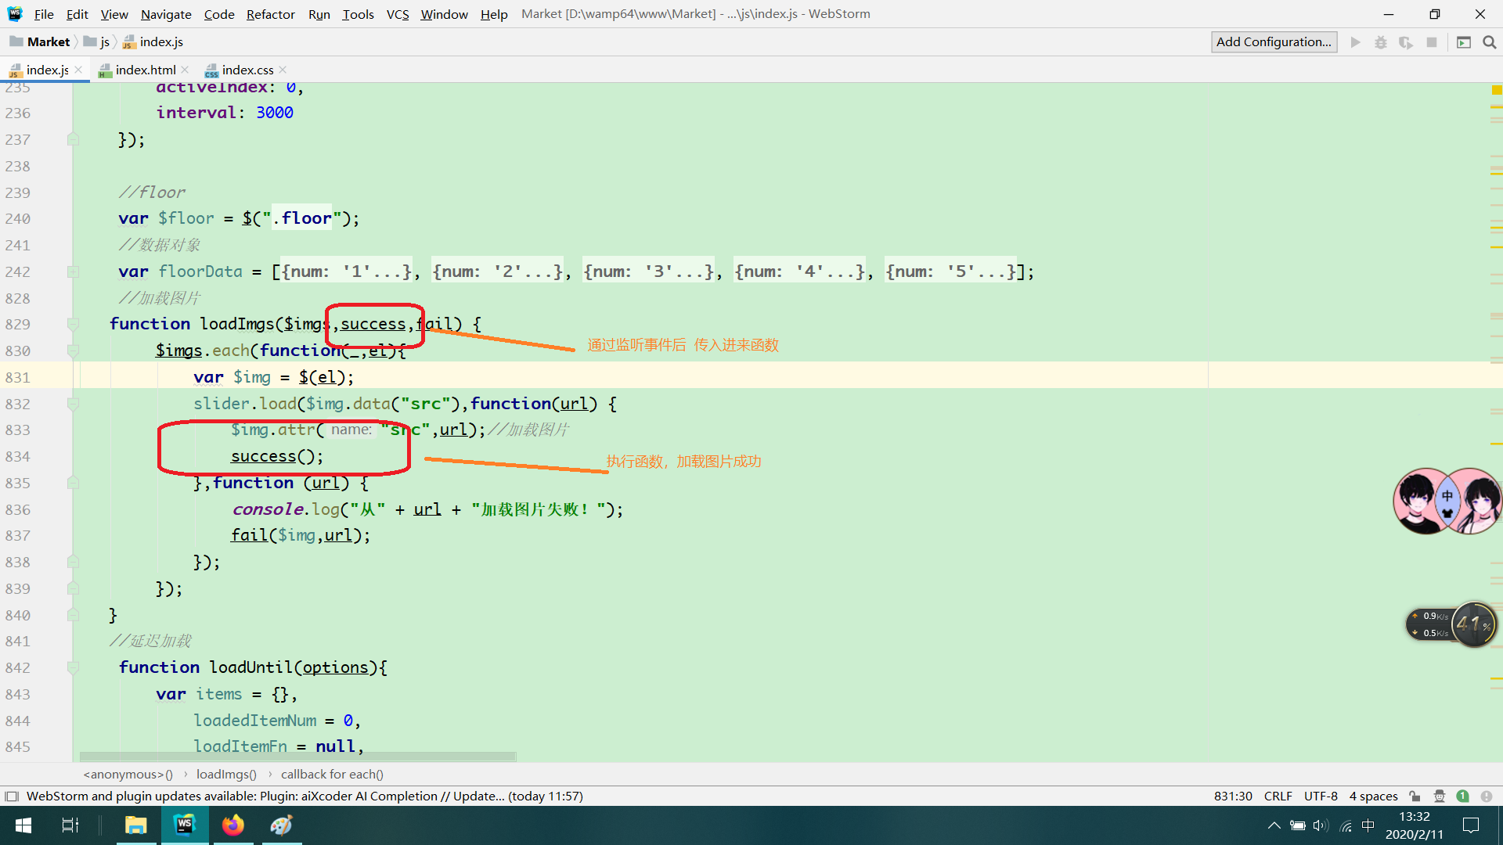Click the Run with Coverage icon
The height and width of the screenshot is (845, 1503).
pyautogui.click(x=1406, y=42)
